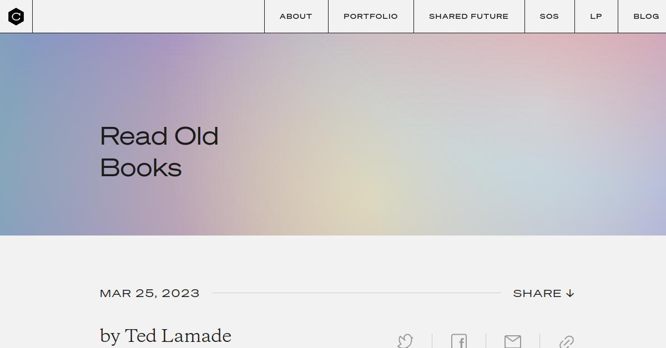Select the SOS nav item
This screenshot has width=666, height=348.
pyautogui.click(x=549, y=17)
